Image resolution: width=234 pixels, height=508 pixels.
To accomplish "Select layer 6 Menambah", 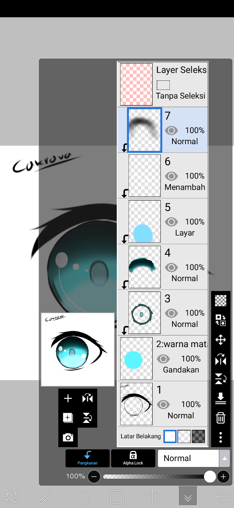I will coord(163,176).
